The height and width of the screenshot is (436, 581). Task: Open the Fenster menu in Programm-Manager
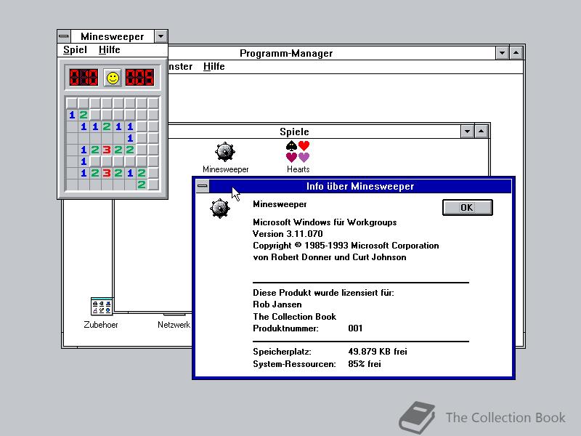[x=182, y=66]
